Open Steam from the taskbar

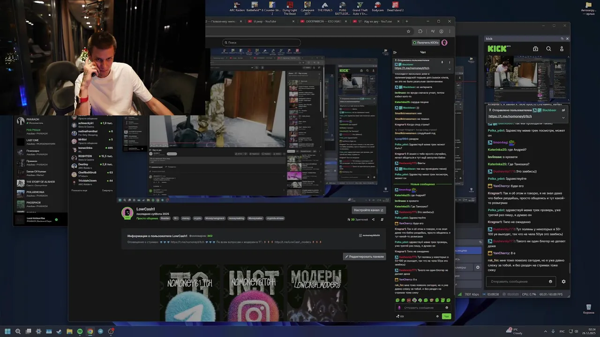point(59,331)
